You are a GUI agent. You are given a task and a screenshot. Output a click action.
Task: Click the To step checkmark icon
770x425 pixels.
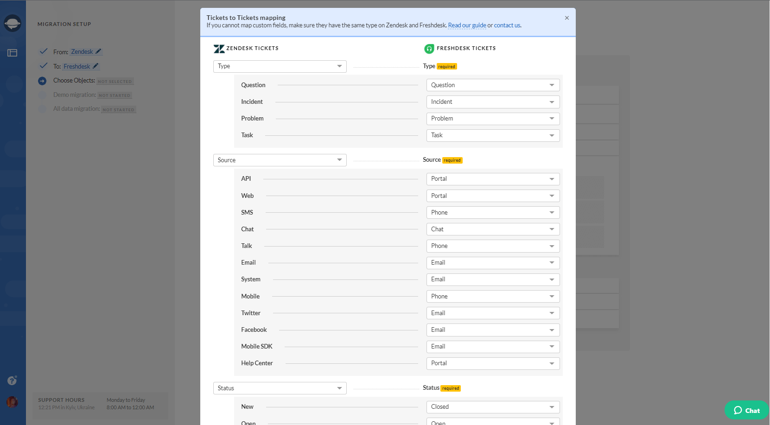44,65
